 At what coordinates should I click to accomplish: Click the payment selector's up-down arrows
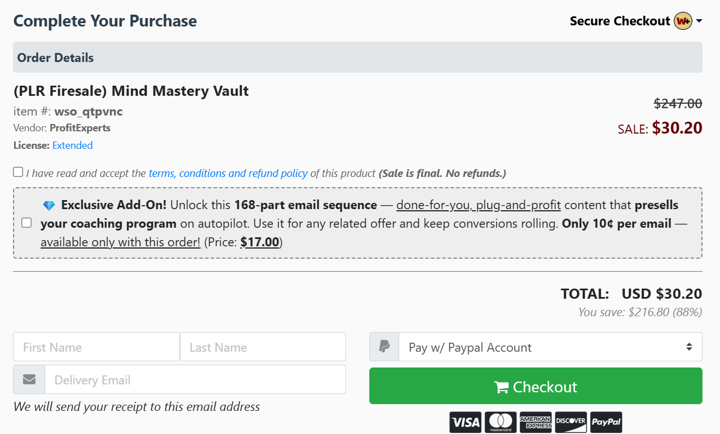688,346
